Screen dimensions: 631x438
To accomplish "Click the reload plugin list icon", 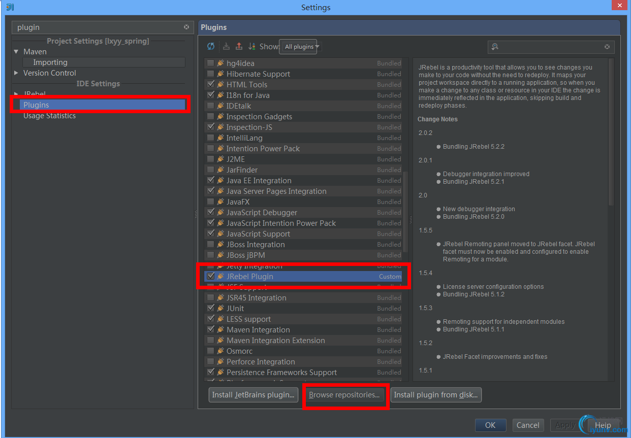I will pyautogui.click(x=211, y=46).
